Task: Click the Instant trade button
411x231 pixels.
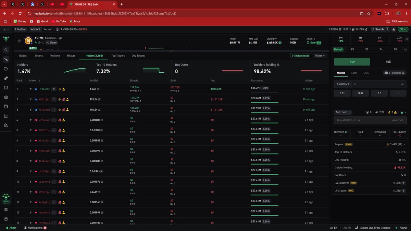Action: pyautogui.click(x=300, y=56)
